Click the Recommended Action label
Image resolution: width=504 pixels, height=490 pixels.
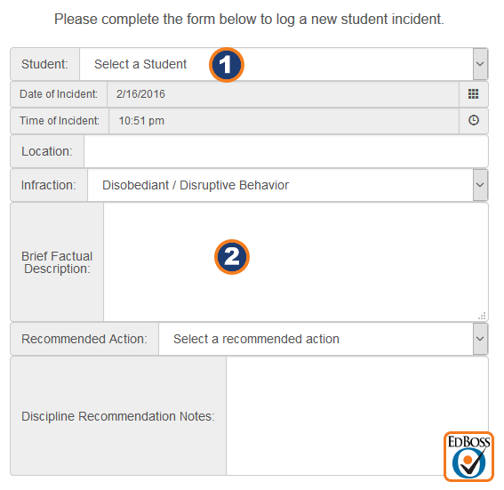(84, 339)
